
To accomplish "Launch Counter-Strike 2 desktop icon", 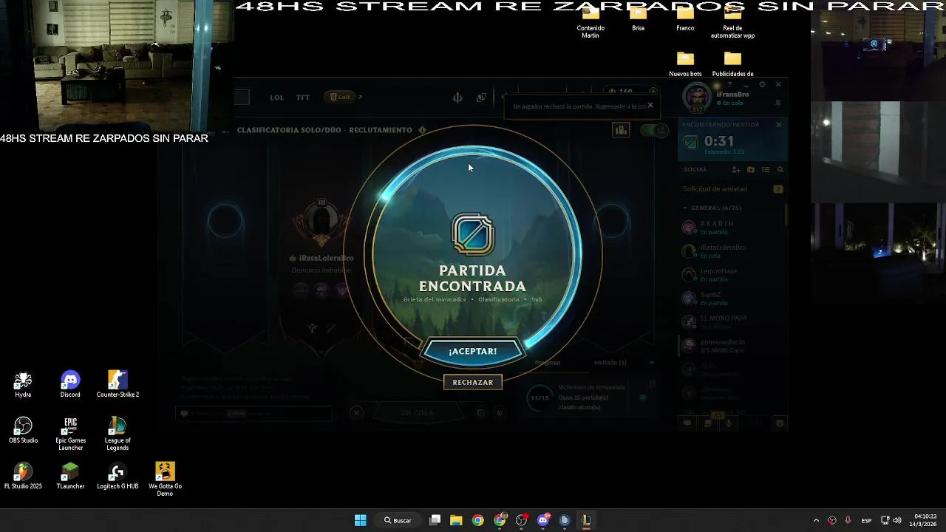I will pyautogui.click(x=118, y=384).
